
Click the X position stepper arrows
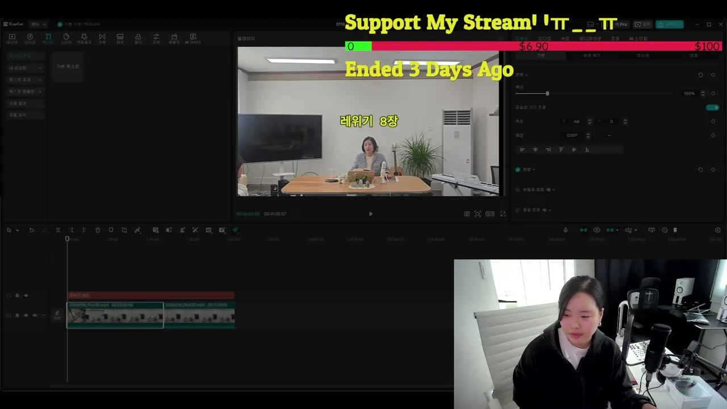(x=590, y=121)
